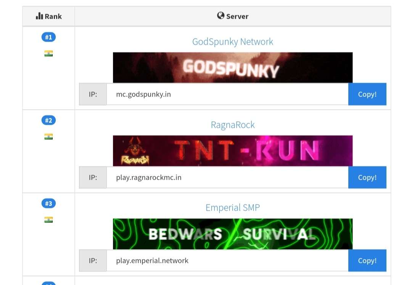The image size is (412, 285).
Task: Click the Bedwars Survival green banner
Action: [x=233, y=234]
